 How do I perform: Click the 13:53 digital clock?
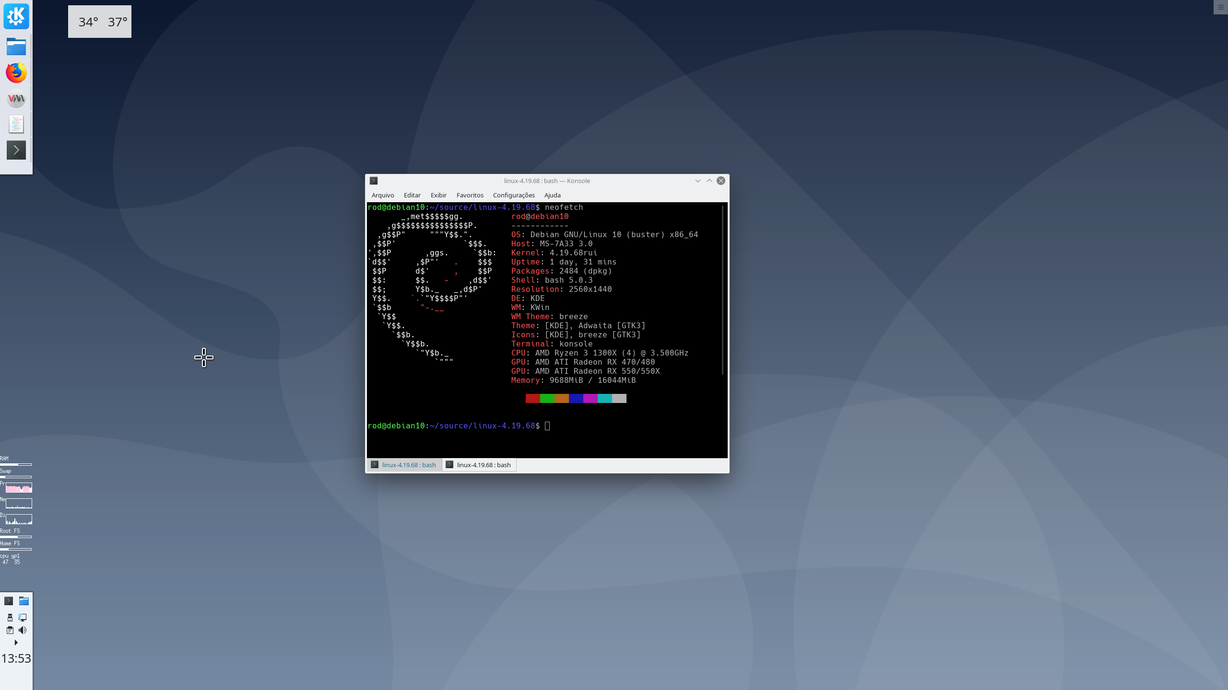tap(16, 658)
